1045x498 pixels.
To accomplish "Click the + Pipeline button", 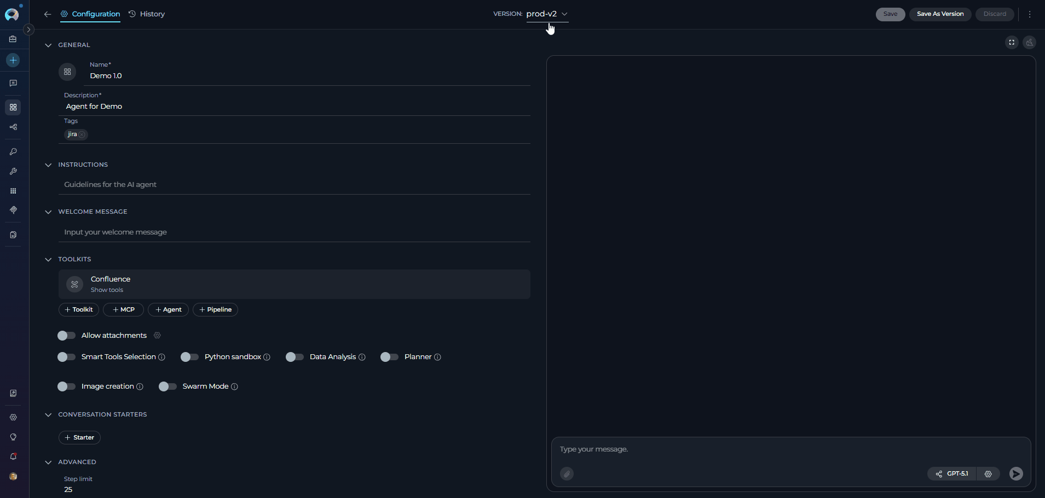I will 215,309.
